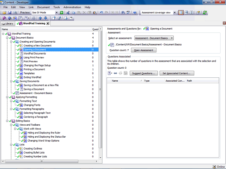Click the Set Associated Content button
Screen dimensions: 226x169
[177, 73]
